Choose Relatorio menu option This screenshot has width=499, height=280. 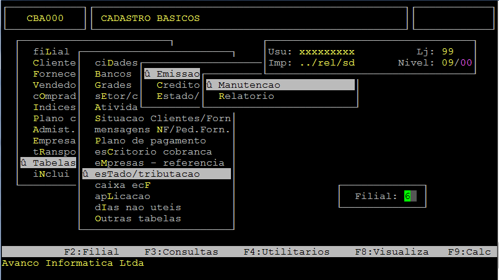point(246,96)
